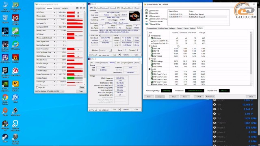Toggle Stress FPU checkbox
Viewport: 260px width, 146px height.
pyautogui.click(x=149, y=13)
